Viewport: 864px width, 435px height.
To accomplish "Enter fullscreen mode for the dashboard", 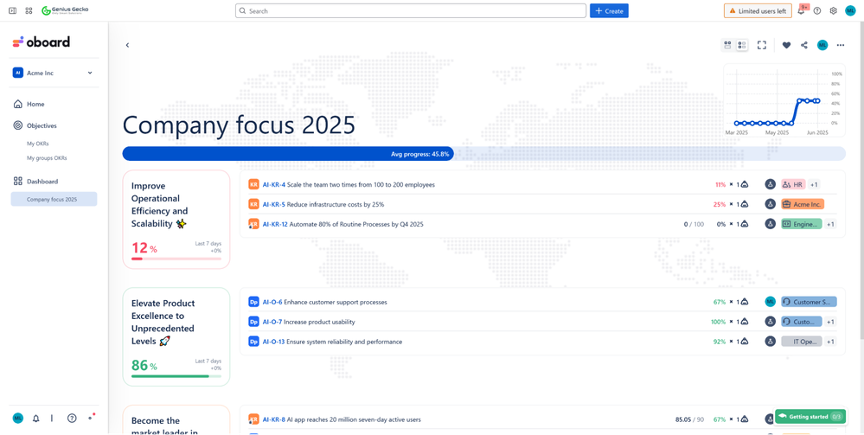I will click(762, 45).
